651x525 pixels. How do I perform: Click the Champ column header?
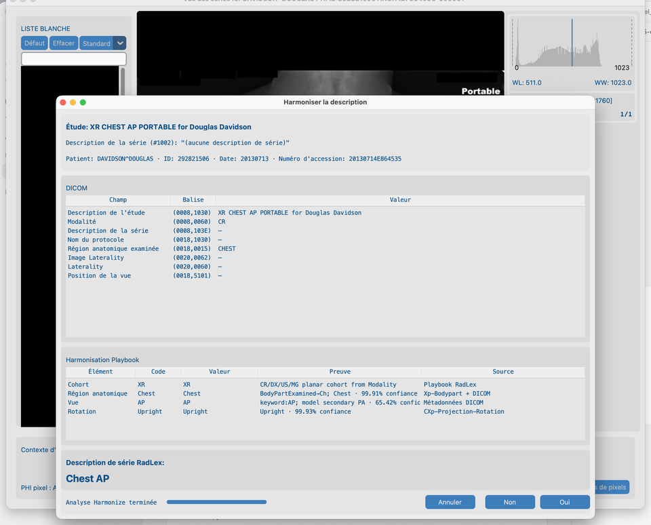pos(118,200)
